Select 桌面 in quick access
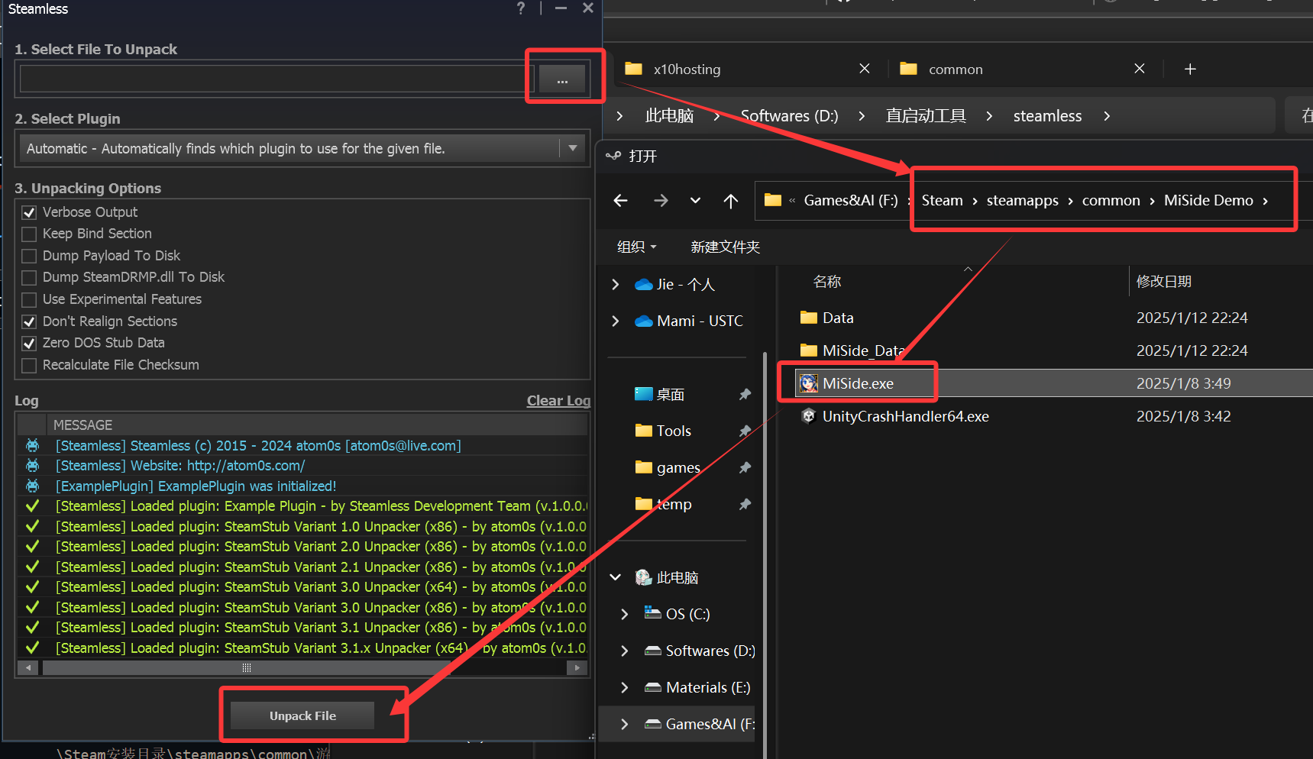 coord(671,394)
